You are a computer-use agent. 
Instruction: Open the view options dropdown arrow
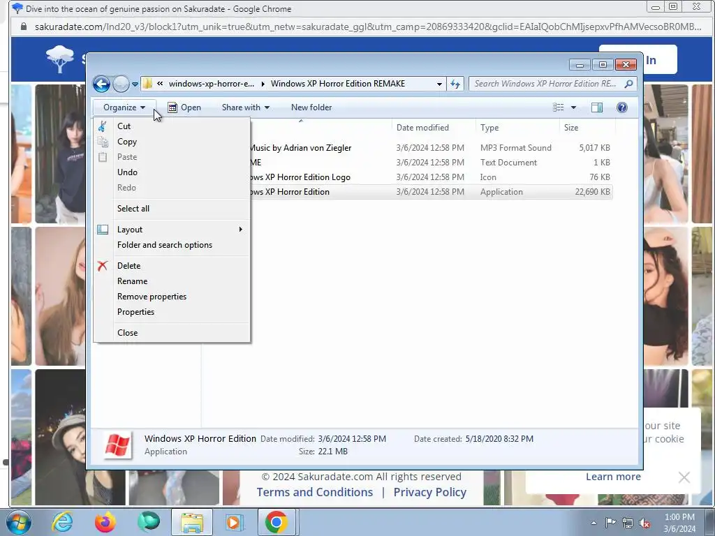coord(574,107)
